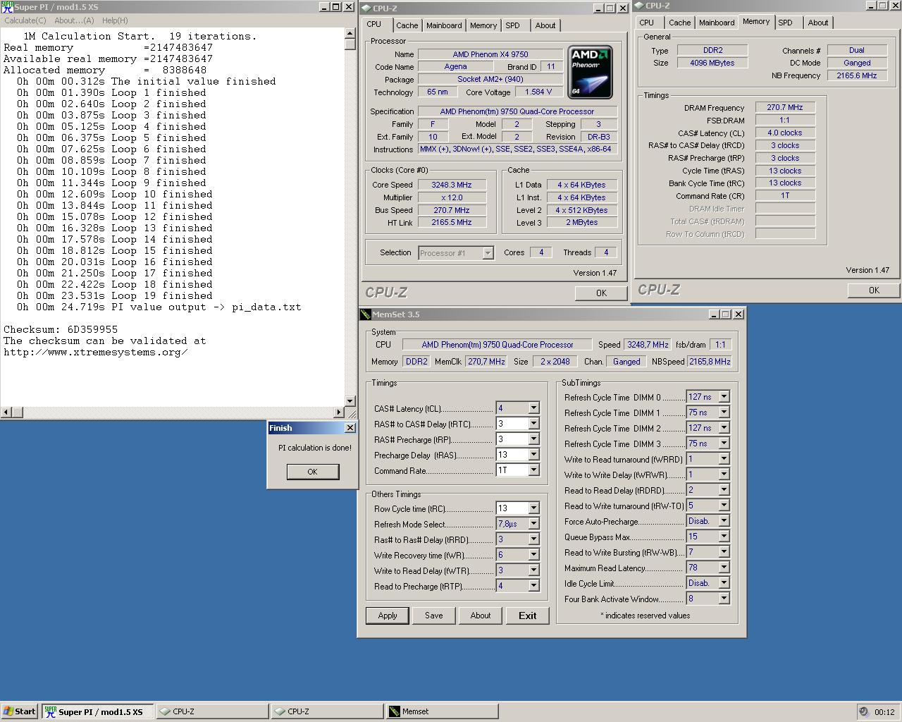This screenshot has height=722, width=902.
Task: Open the Calculate menu in Super PI
Action: [25, 20]
